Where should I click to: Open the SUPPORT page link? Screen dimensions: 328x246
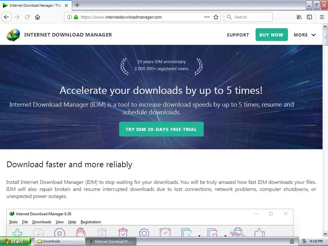click(x=238, y=35)
